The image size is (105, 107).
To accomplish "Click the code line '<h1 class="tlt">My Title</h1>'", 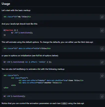I will coord(17,17).
